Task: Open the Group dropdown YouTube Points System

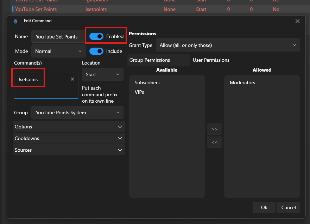Action: 77,113
